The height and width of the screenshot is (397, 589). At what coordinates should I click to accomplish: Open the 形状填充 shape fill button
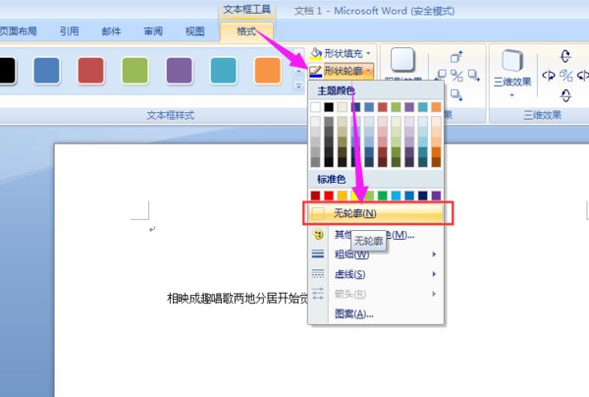click(341, 53)
